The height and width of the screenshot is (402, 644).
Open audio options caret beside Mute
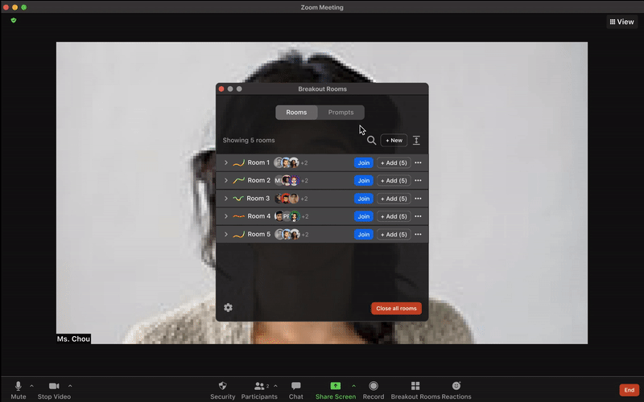pyautogui.click(x=31, y=386)
